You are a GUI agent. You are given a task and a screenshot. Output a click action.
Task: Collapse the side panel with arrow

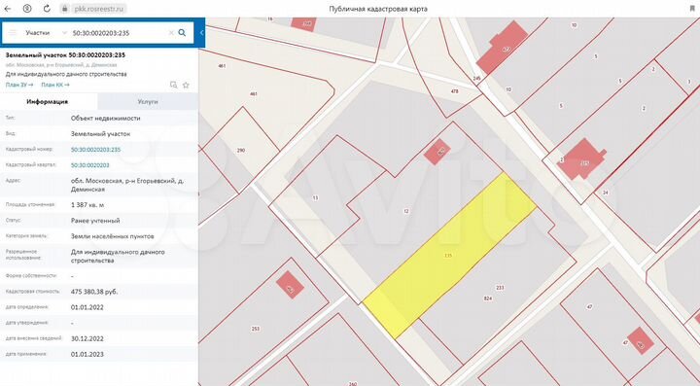(202, 33)
